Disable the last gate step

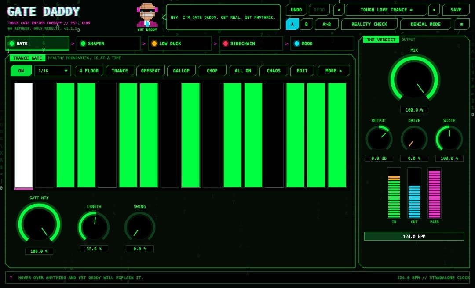point(337,135)
